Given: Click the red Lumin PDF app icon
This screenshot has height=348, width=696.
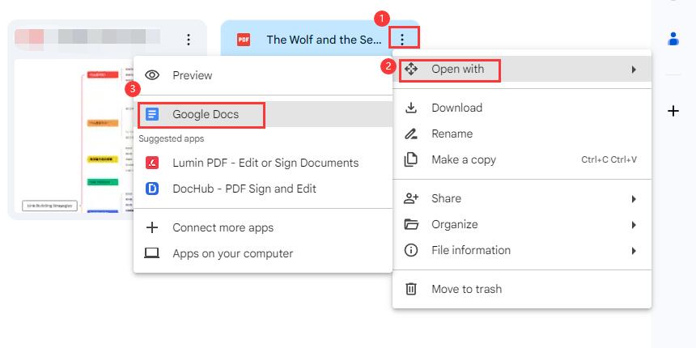Looking at the screenshot, I should 152,163.
